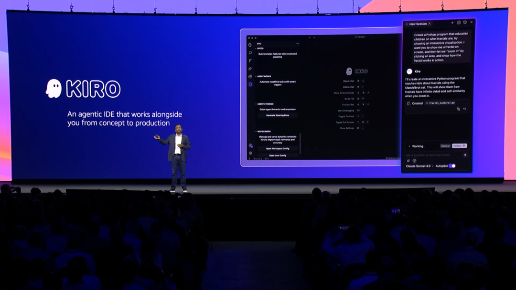Click the icon beside the hash in chat input

(x=414, y=161)
